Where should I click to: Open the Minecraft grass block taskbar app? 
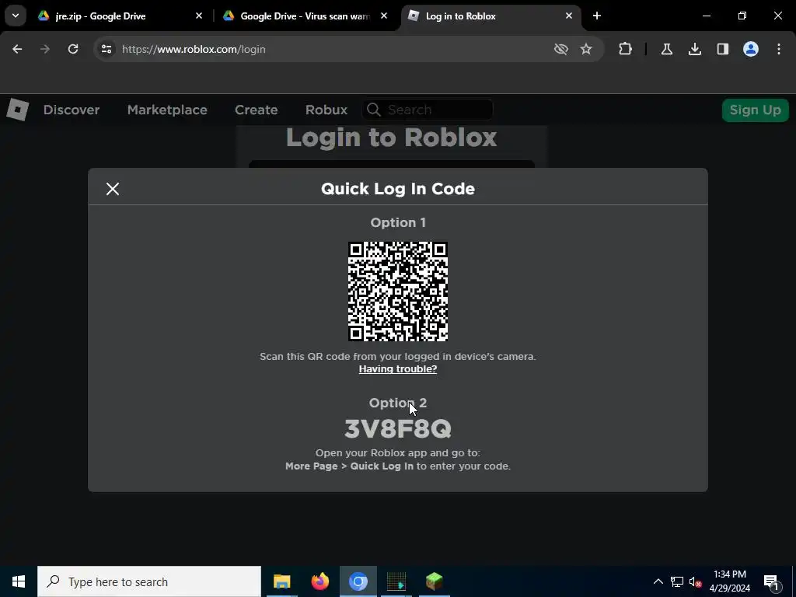pos(435,581)
